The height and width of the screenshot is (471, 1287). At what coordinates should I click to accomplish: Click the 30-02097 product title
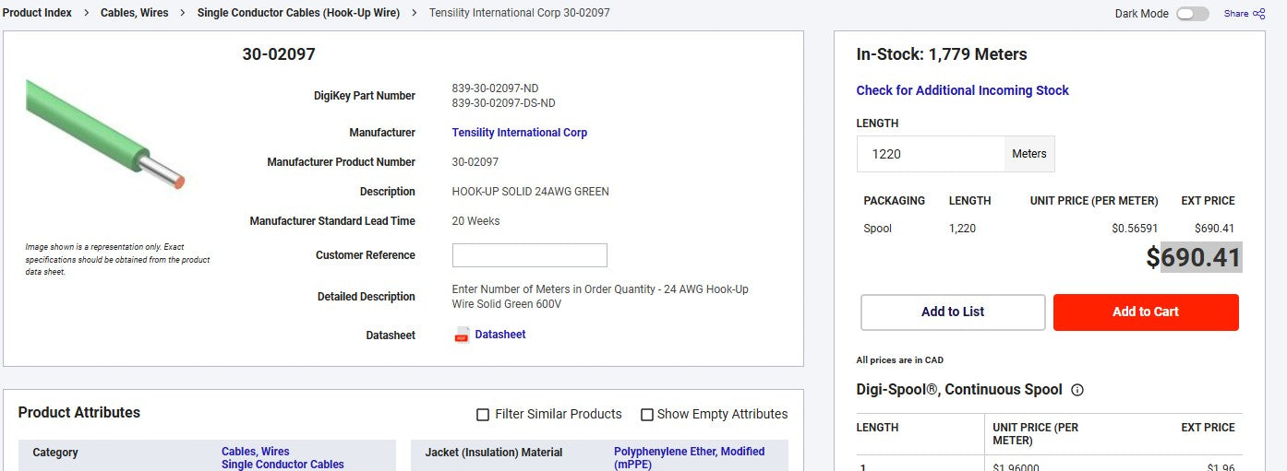[x=279, y=54]
